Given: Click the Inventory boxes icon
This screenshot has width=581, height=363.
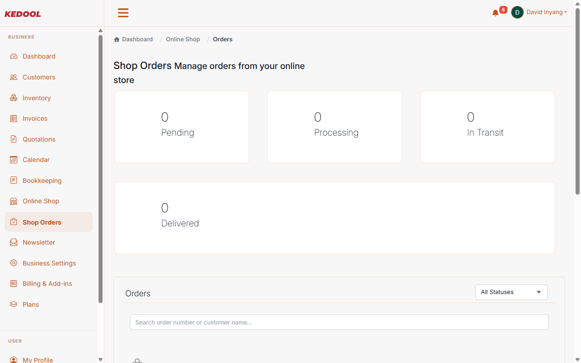Looking at the screenshot, I should tap(14, 98).
